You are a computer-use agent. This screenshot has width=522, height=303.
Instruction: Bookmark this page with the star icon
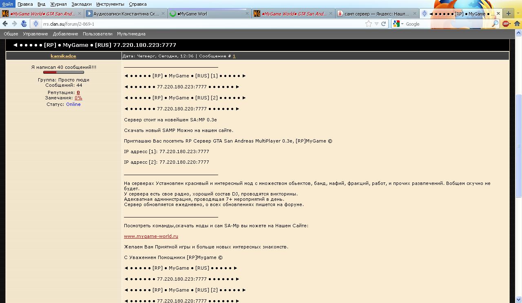coord(369,24)
